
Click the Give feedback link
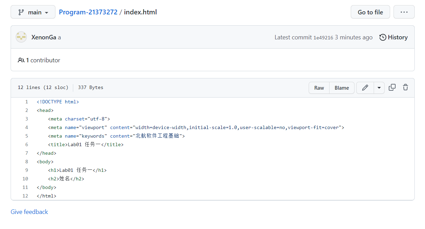click(x=29, y=212)
